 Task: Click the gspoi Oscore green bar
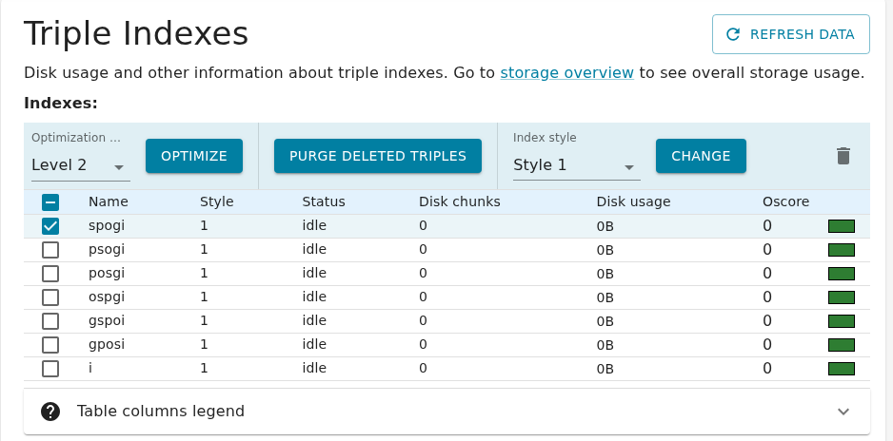(842, 321)
